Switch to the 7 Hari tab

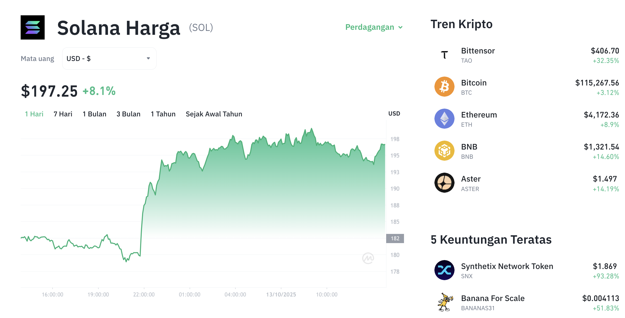point(63,114)
